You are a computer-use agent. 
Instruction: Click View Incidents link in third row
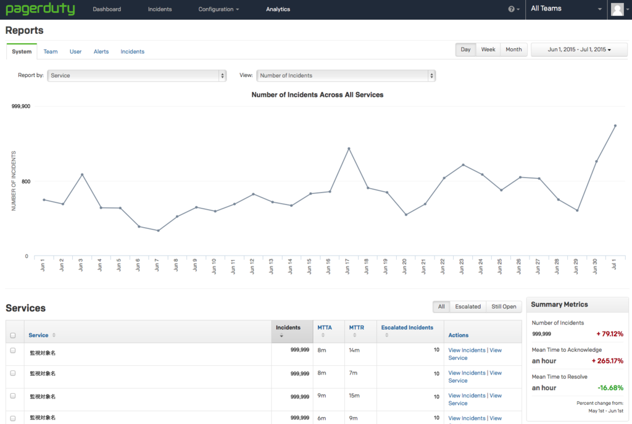pyautogui.click(x=467, y=396)
